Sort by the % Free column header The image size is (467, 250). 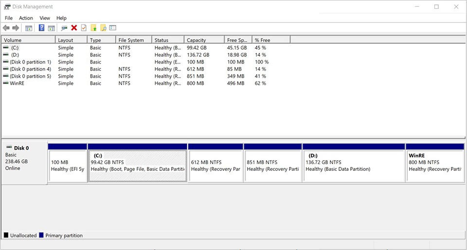(271, 40)
